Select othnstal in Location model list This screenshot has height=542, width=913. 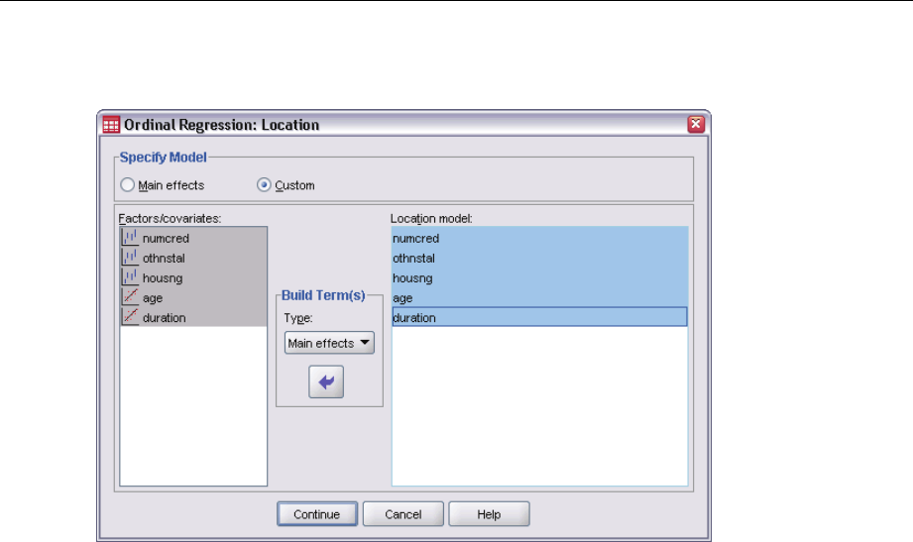point(539,258)
